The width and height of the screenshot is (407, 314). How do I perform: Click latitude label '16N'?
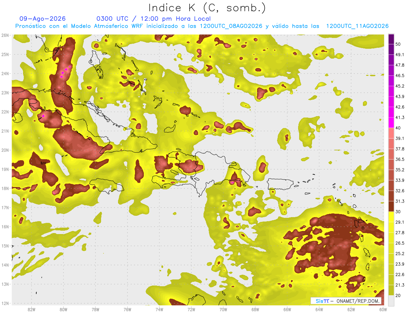[5, 227]
